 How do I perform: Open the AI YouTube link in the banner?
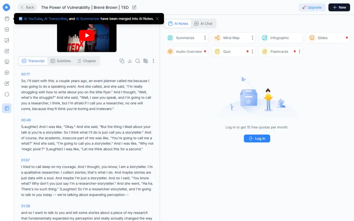(33, 19)
